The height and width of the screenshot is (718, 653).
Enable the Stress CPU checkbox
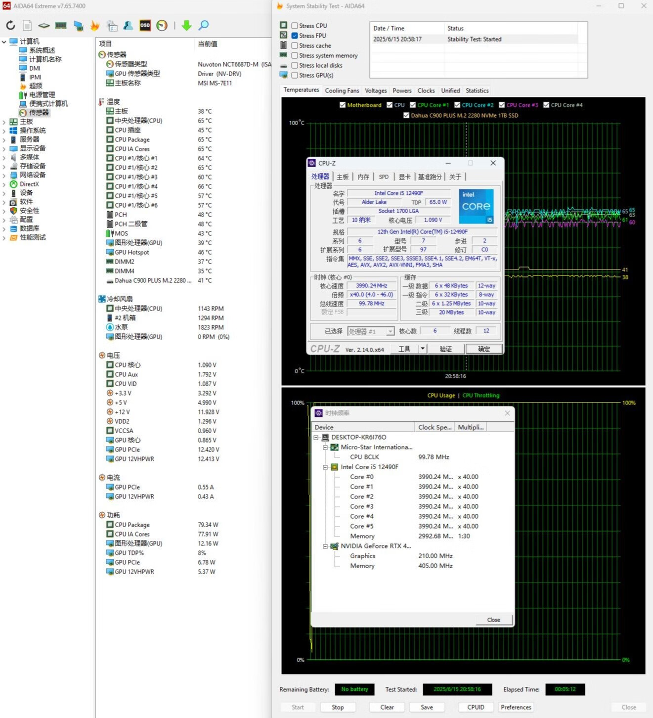click(295, 26)
